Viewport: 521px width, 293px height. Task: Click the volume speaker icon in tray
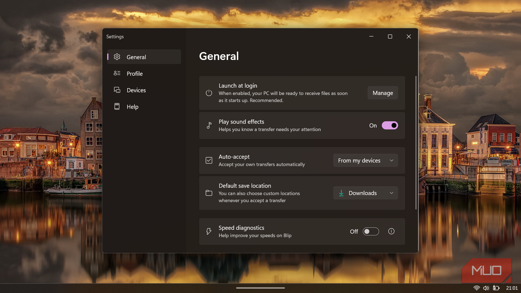[x=486, y=288]
